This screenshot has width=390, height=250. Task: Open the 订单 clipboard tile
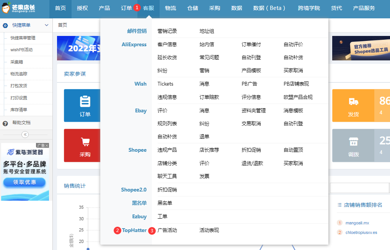[x=82, y=106]
